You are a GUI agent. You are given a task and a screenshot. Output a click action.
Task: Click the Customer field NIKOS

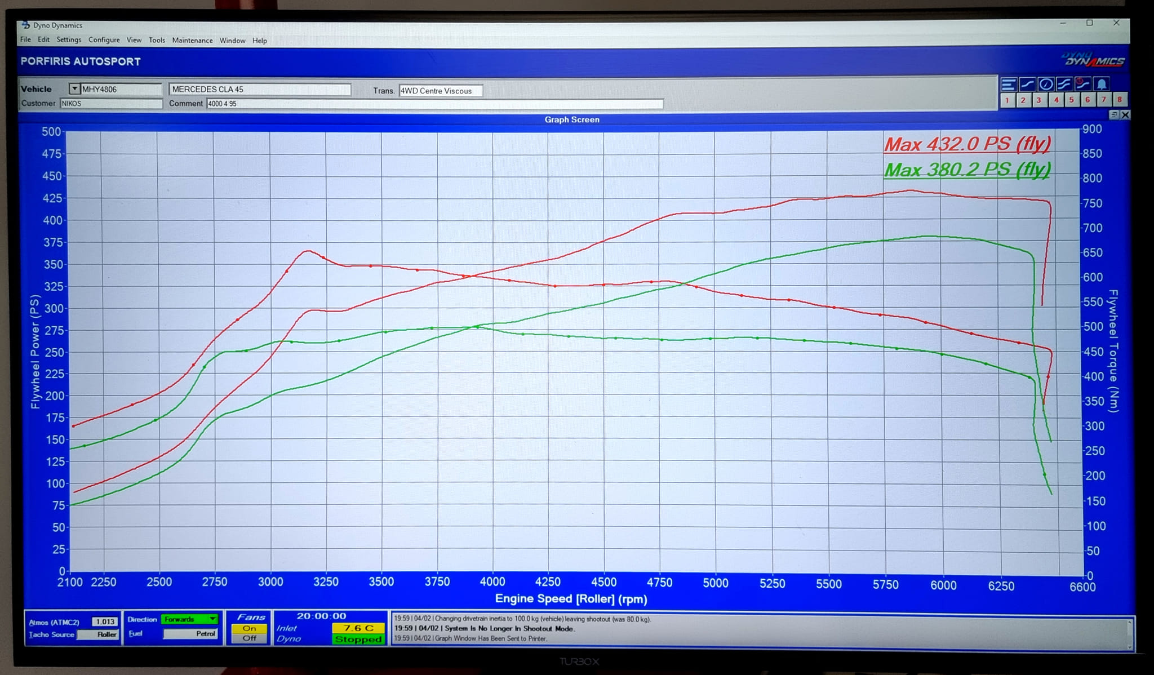click(111, 104)
